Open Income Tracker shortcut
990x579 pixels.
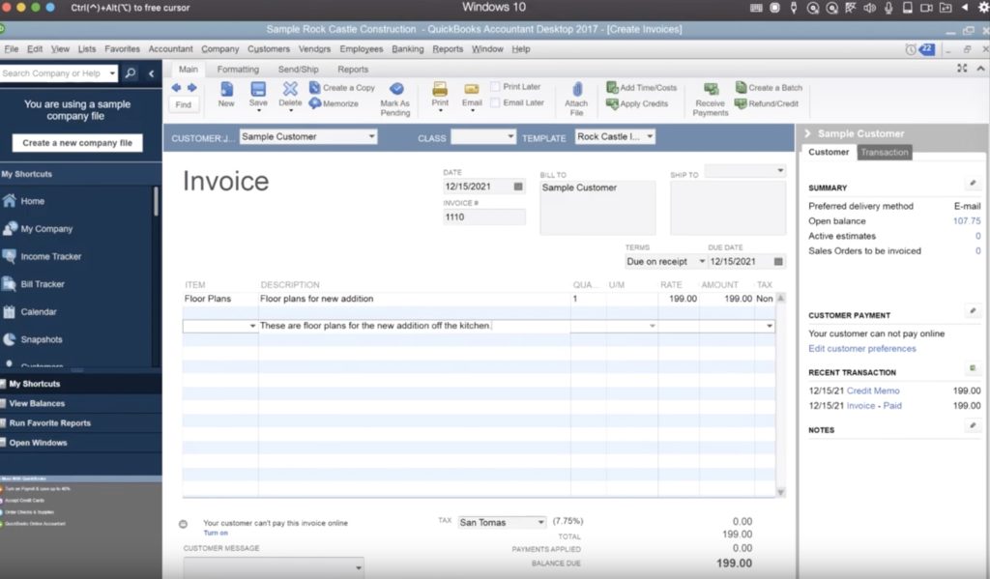coord(43,256)
